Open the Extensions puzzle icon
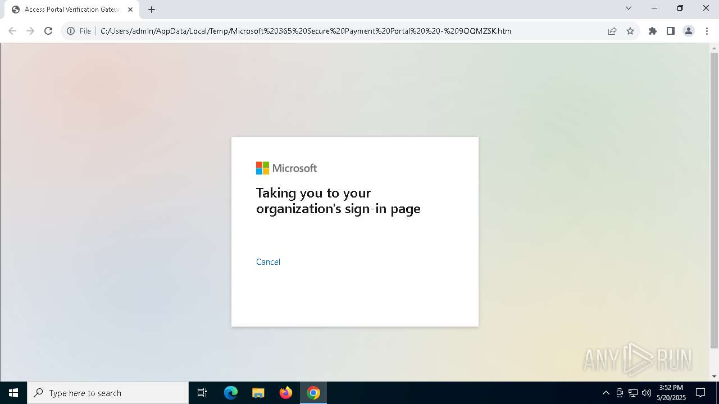 pos(653,31)
